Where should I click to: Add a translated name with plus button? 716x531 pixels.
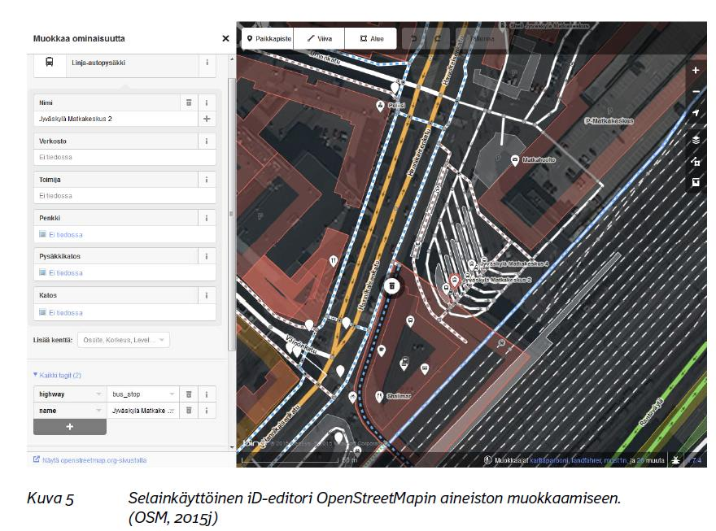pyautogui.click(x=207, y=119)
